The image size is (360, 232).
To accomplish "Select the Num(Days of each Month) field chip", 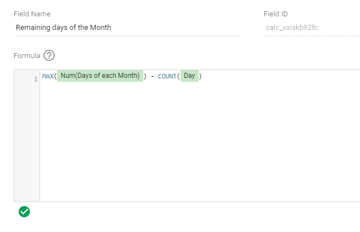I will pyautogui.click(x=100, y=76).
